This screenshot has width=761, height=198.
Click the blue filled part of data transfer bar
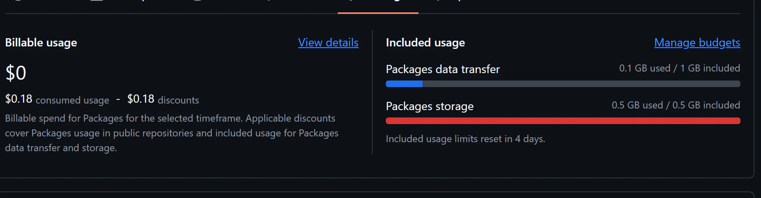404,84
